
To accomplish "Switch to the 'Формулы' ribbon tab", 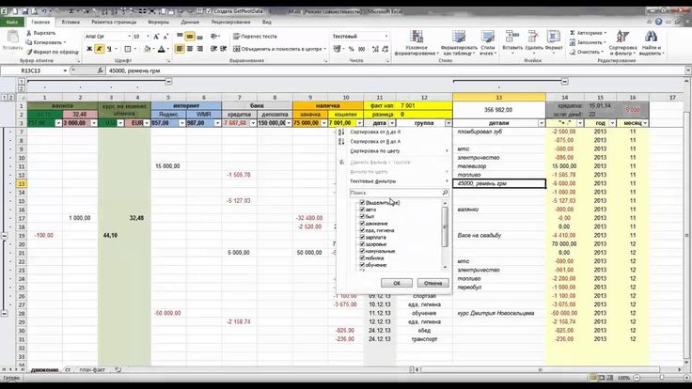I will pyautogui.click(x=159, y=20).
